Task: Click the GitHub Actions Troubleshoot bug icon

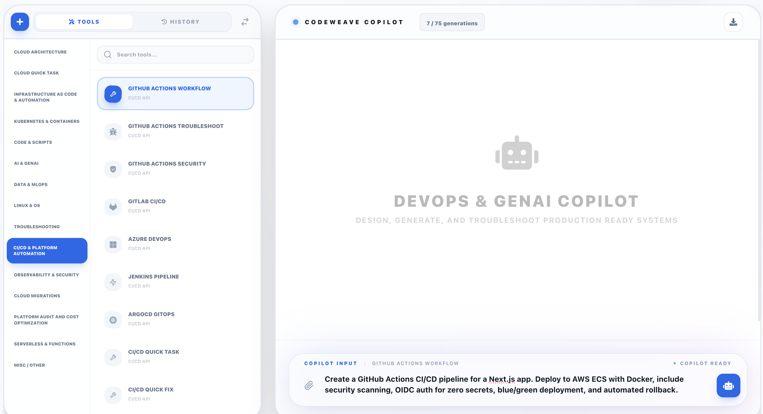Action: tap(113, 131)
